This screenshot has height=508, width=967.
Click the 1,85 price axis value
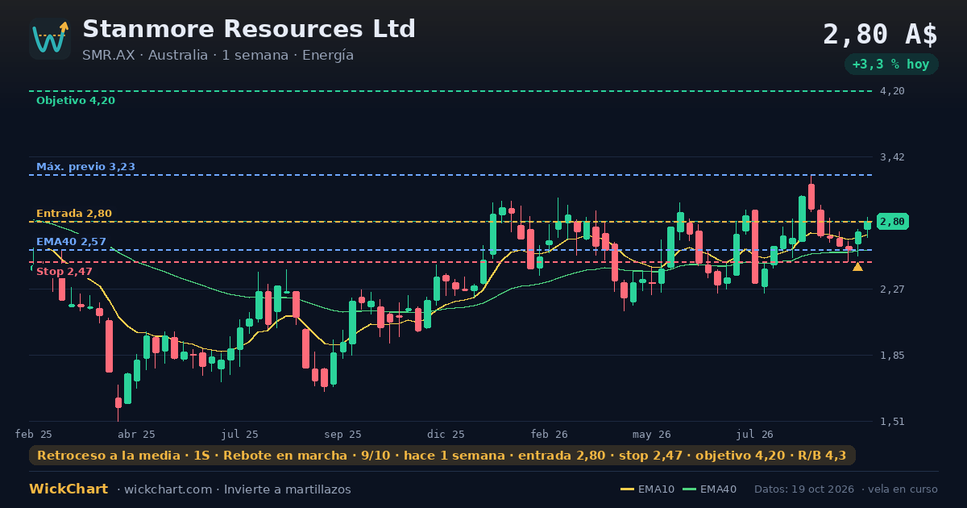[x=892, y=356]
